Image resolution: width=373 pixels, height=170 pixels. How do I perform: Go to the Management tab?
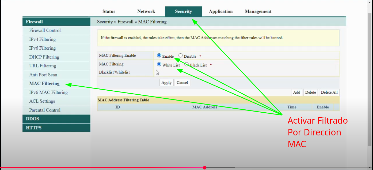coord(258,12)
